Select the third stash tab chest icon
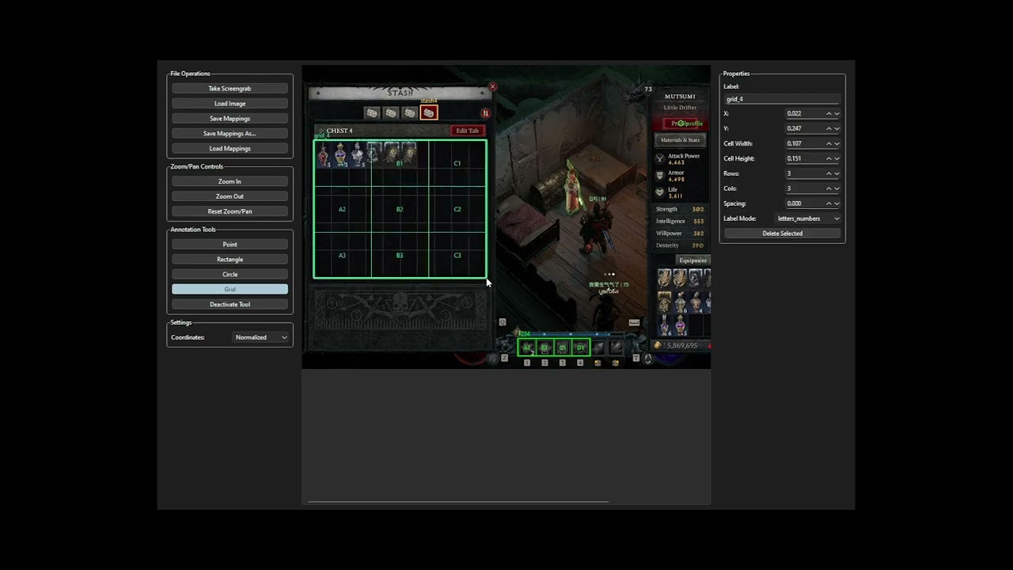The image size is (1013, 570). click(x=409, y=113)
